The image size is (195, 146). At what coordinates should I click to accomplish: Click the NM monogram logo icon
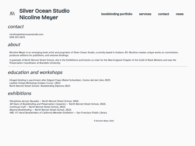click(12, 14)
